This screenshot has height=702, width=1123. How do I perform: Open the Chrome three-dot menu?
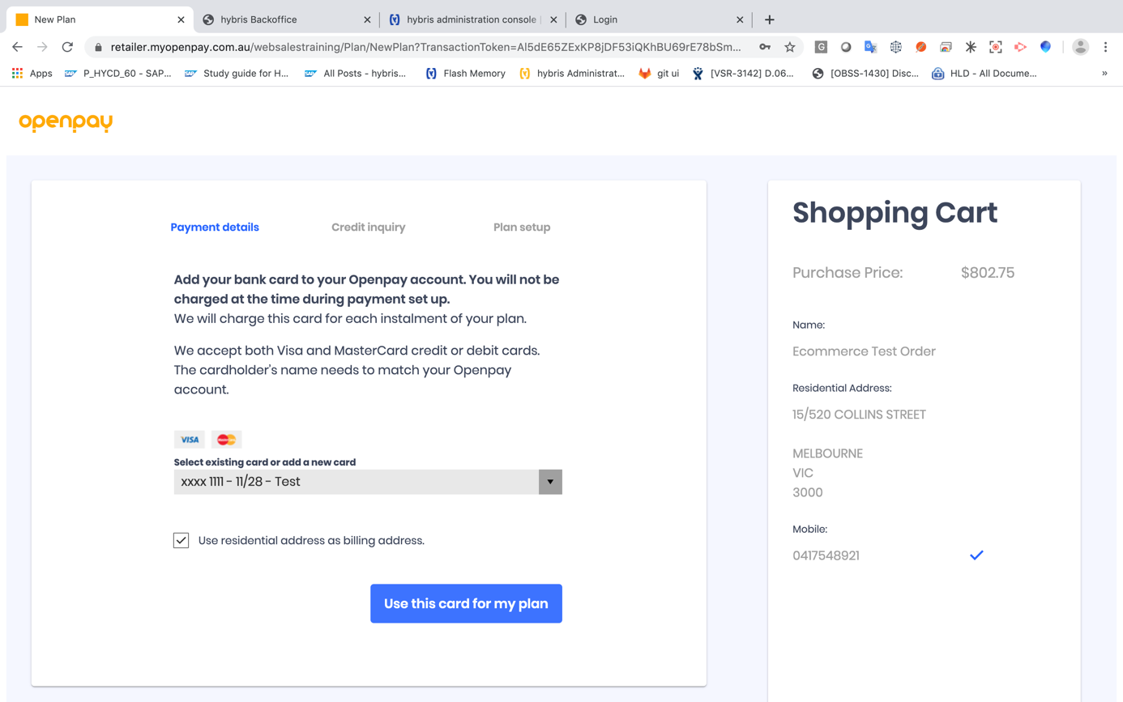[x=1105, y=47]
